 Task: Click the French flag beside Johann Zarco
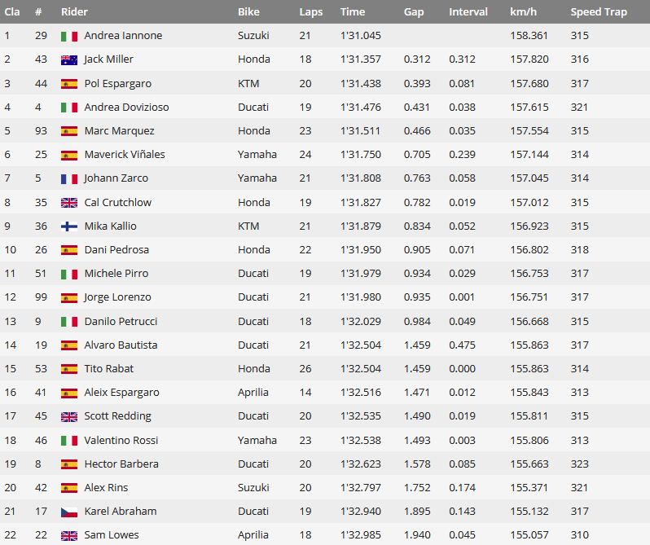pos(68,179)
